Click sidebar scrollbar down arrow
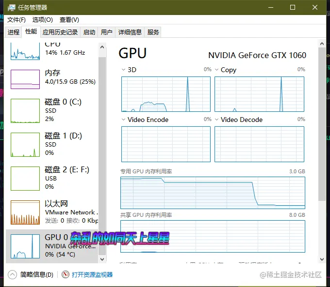Viewport: 330px width, 287px height. click(102, 259)
